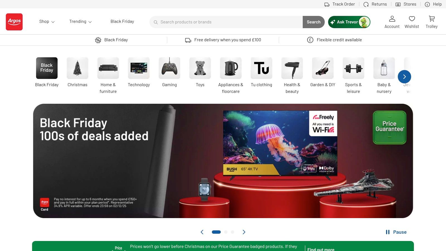Expand the Shop menu

tap(47, 21)
